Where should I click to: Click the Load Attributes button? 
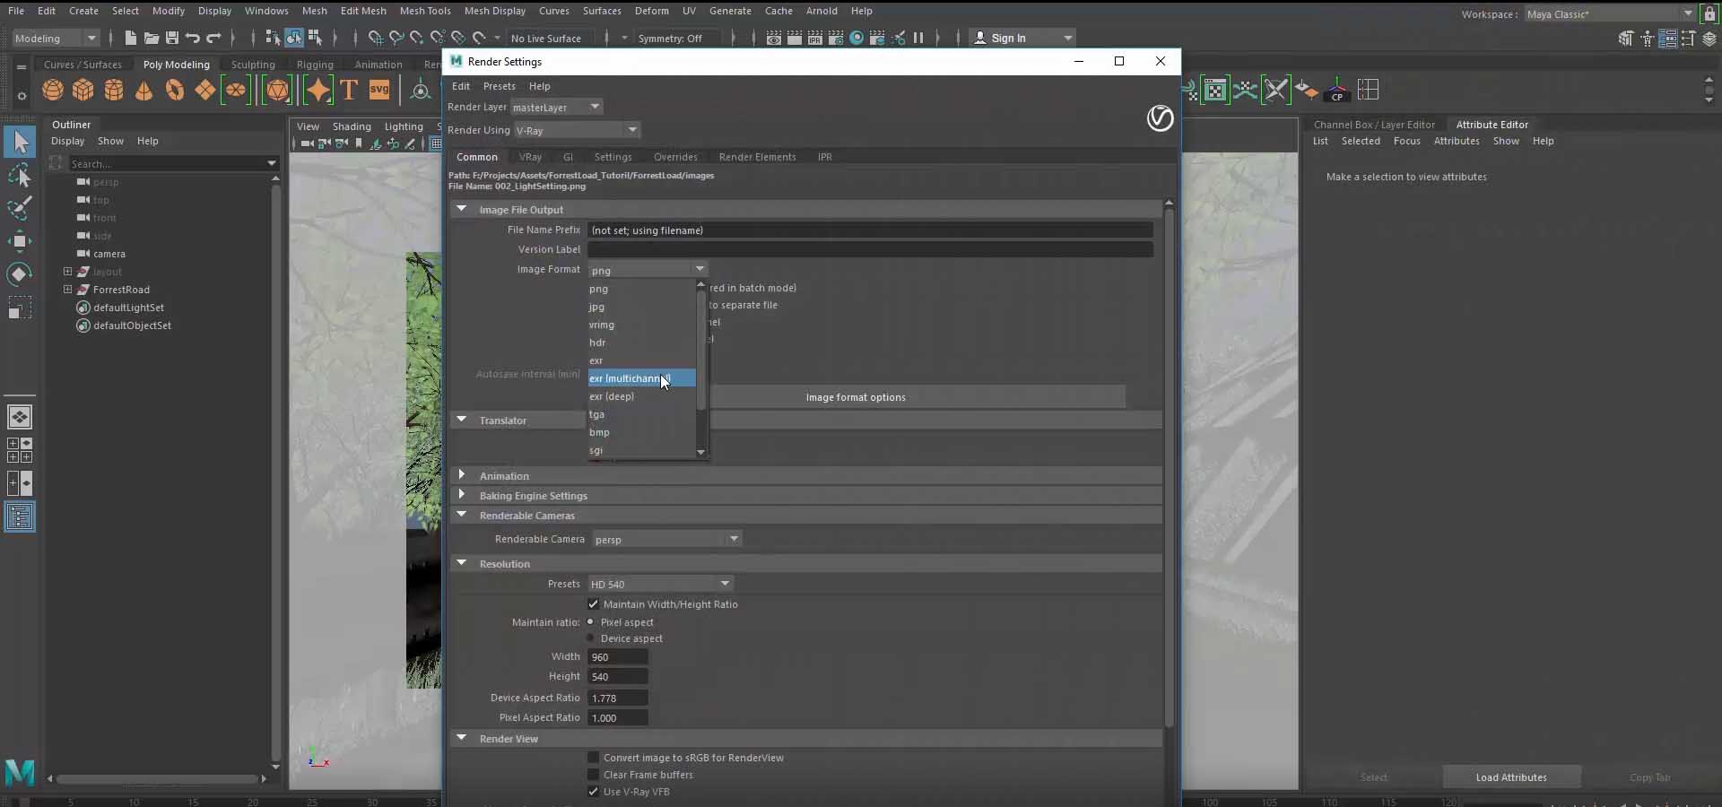click(x=1511, y=777)
